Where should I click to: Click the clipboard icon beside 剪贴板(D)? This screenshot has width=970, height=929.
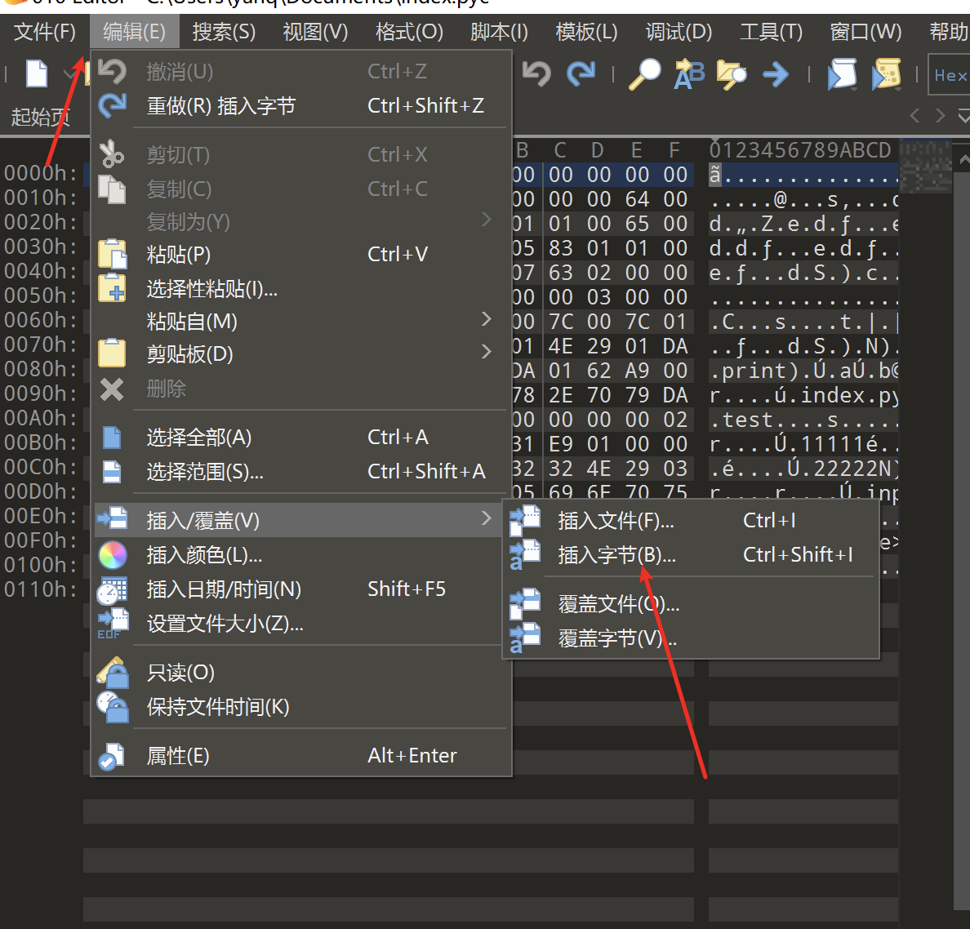(x=112, y=353)
